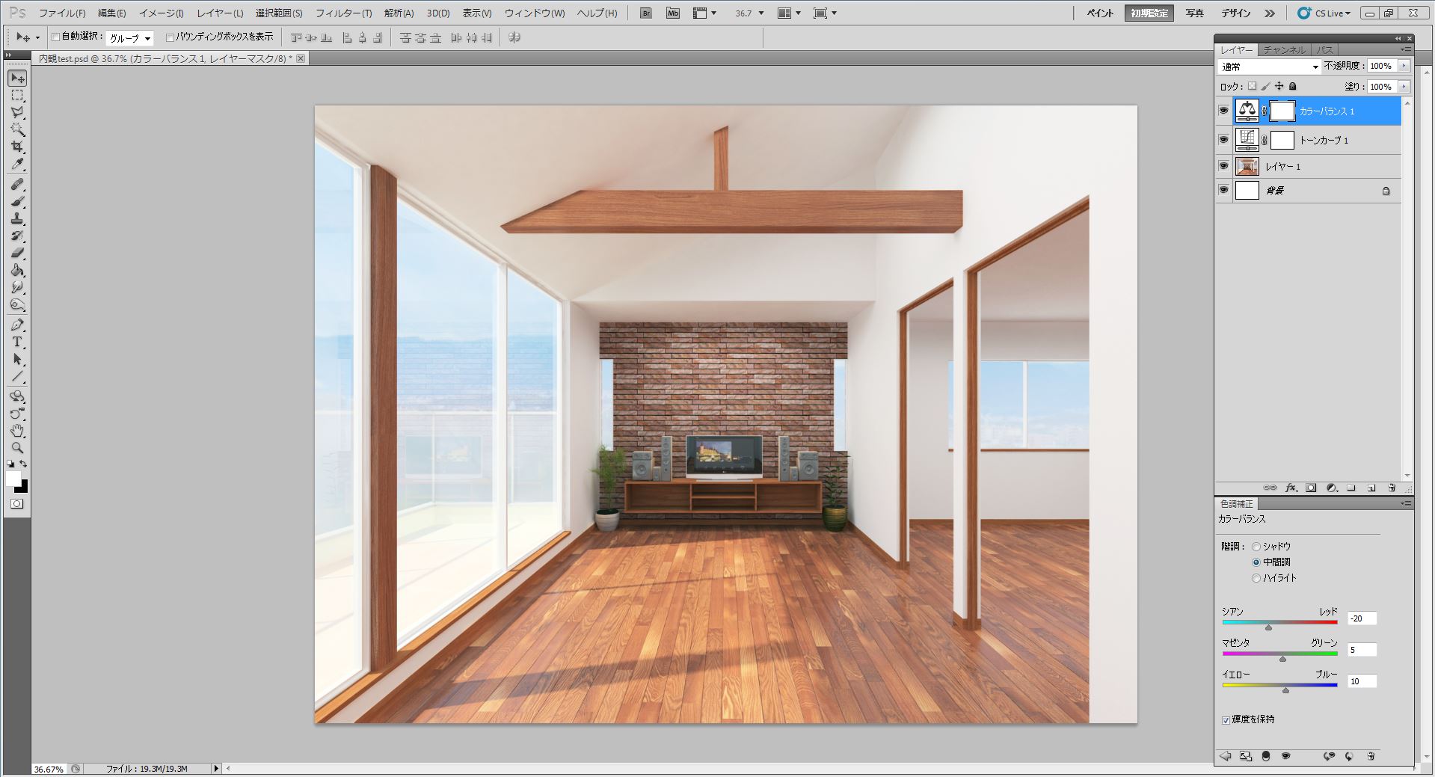Uncheck 輝度を保持 checkbox
The image size is (1435, 777).
[1226, 720]
